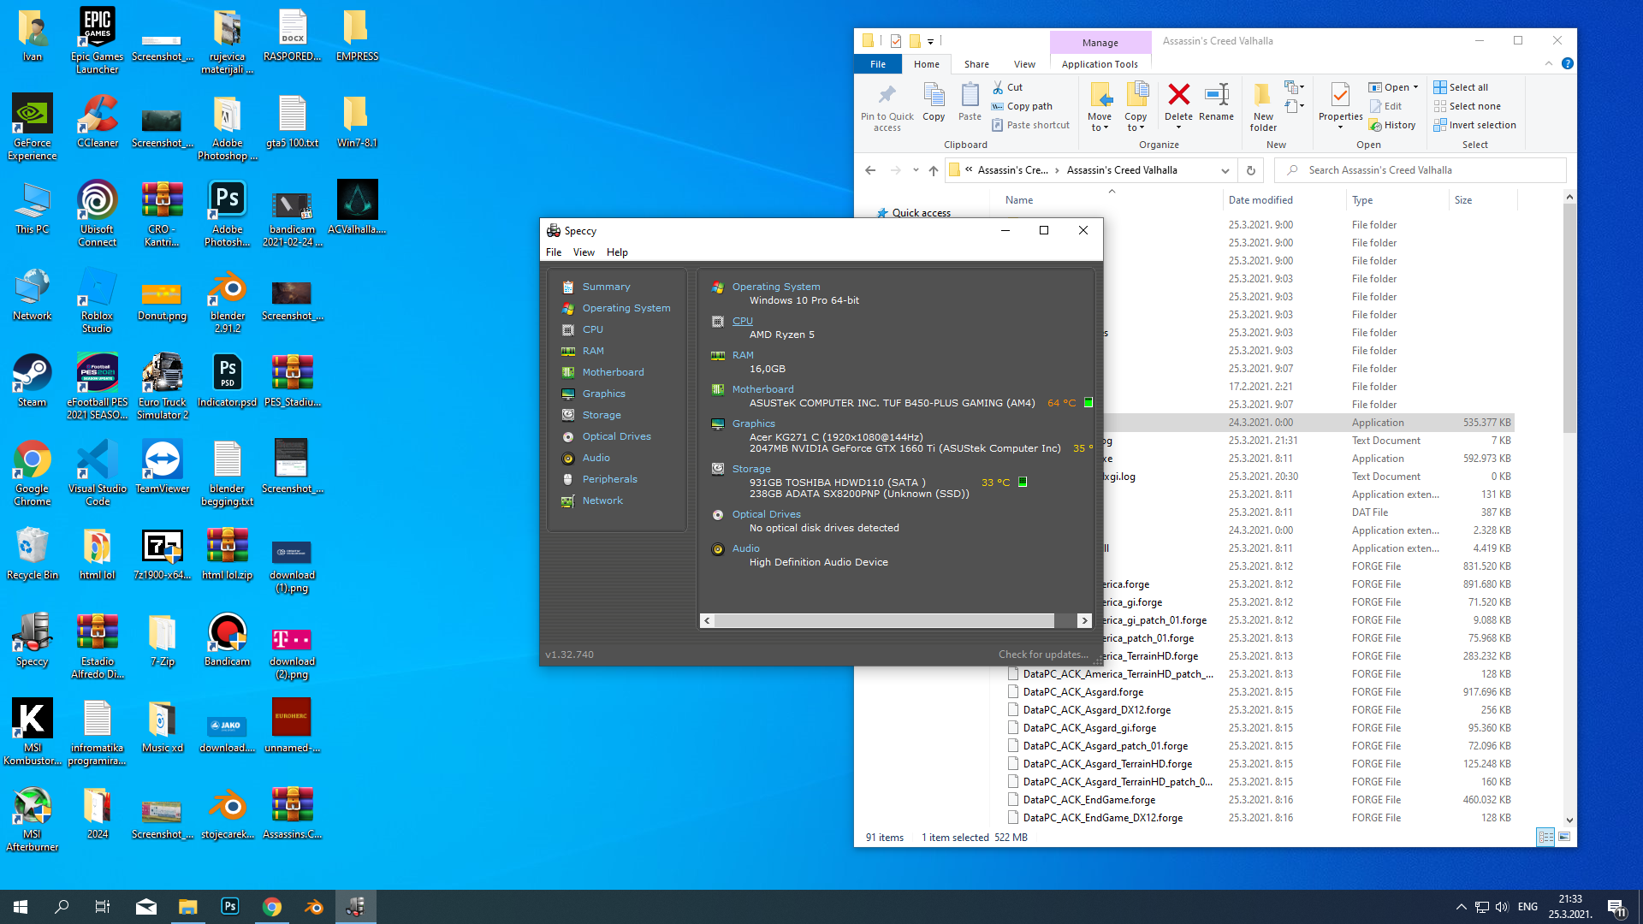The image size is (1643, 924).
Task: Select DataPC_ACK_Asgard.forge file
Action: point(1083,692)
